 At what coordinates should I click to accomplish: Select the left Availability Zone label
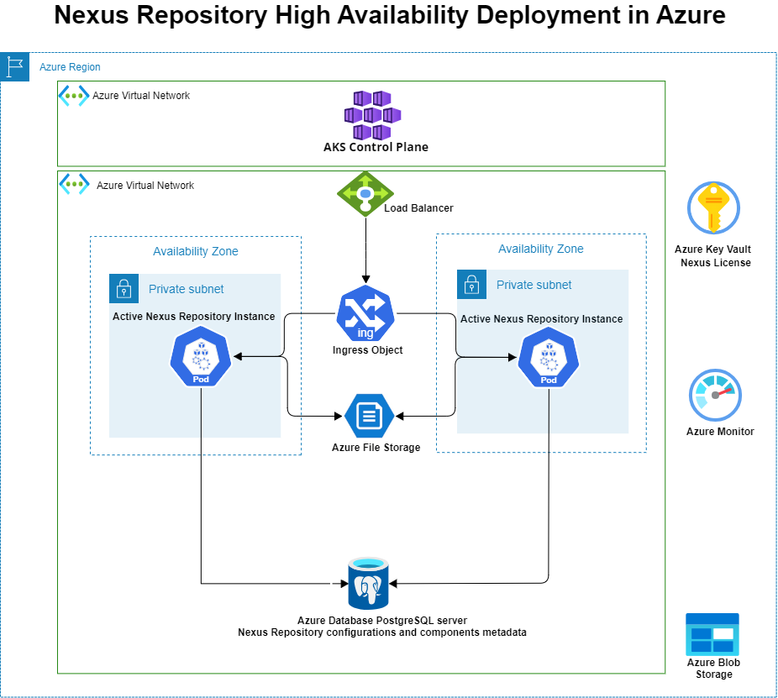click(x=196, y=251)
